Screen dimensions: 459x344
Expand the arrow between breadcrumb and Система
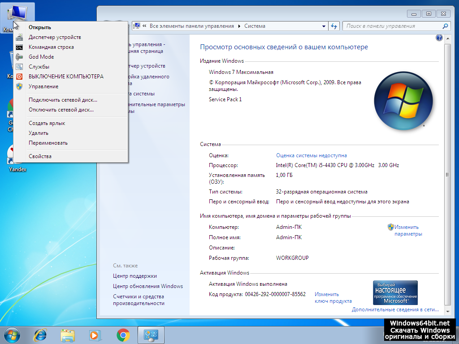239,26
